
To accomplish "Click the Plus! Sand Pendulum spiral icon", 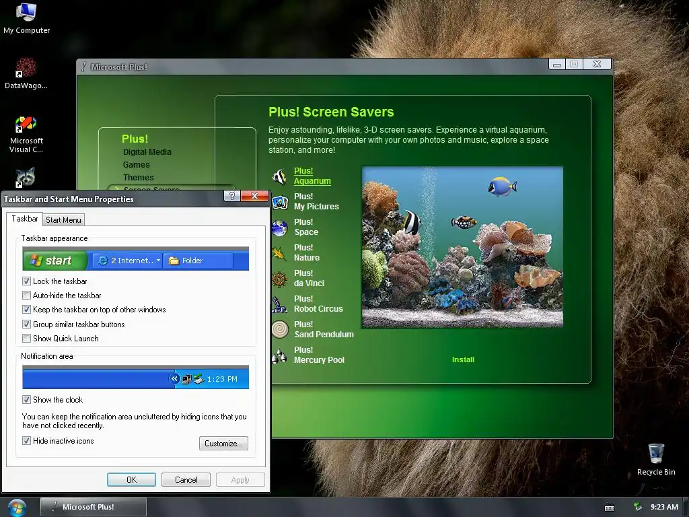I will [279, 329].
